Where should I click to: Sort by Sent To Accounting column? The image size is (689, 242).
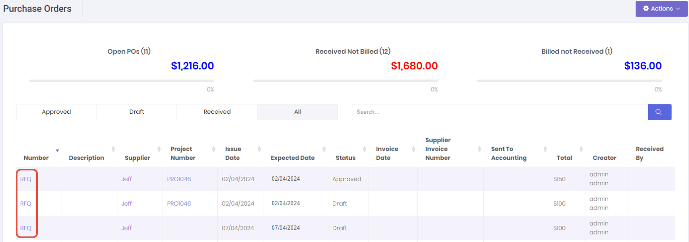point(509,153)
